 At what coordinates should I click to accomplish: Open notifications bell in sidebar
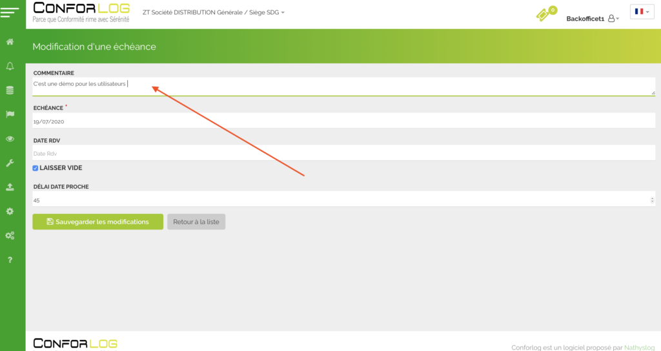point(10,66)
